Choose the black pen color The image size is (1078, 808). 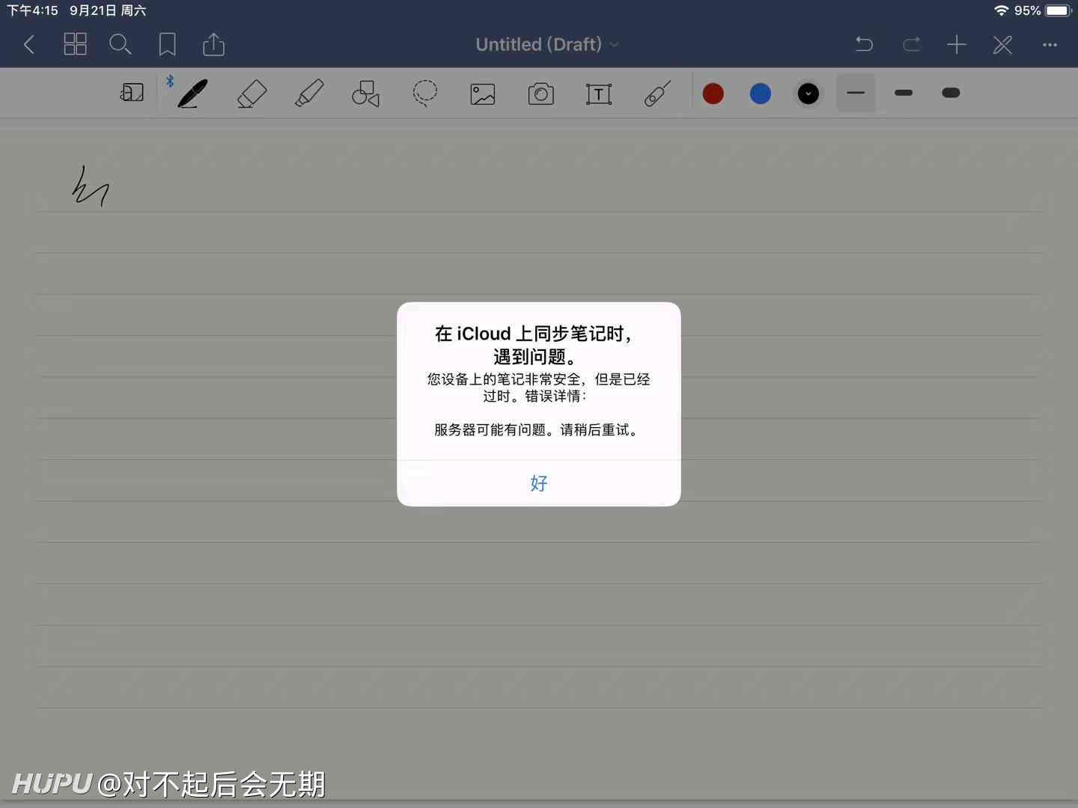pos(808,94)
